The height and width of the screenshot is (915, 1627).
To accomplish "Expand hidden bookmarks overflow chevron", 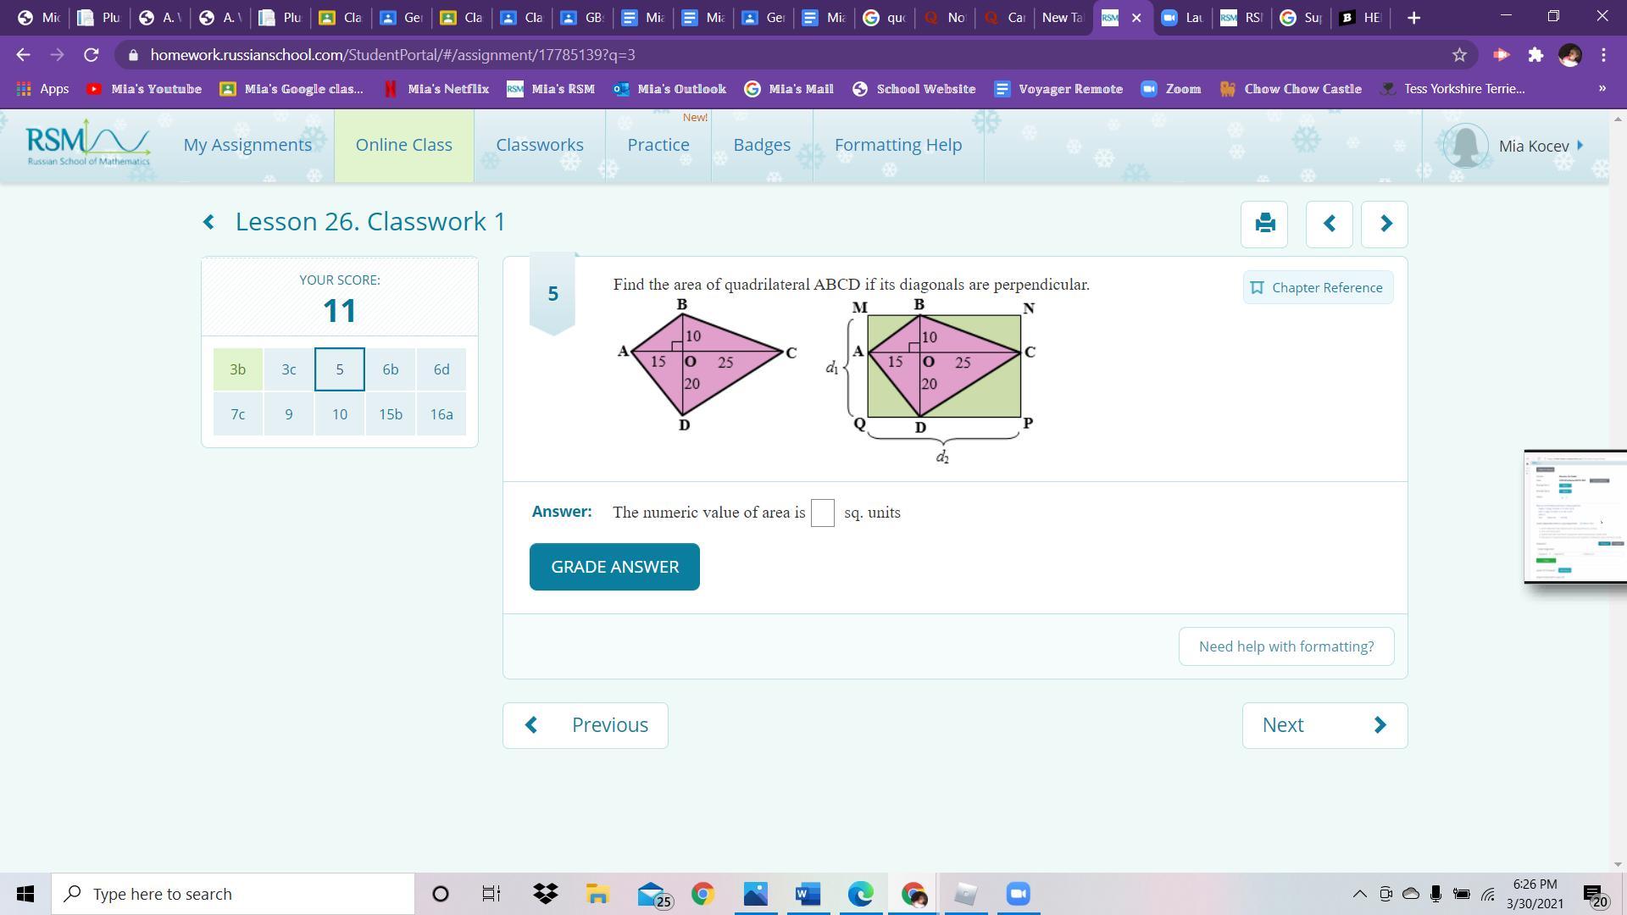I will click(1602, 88).
